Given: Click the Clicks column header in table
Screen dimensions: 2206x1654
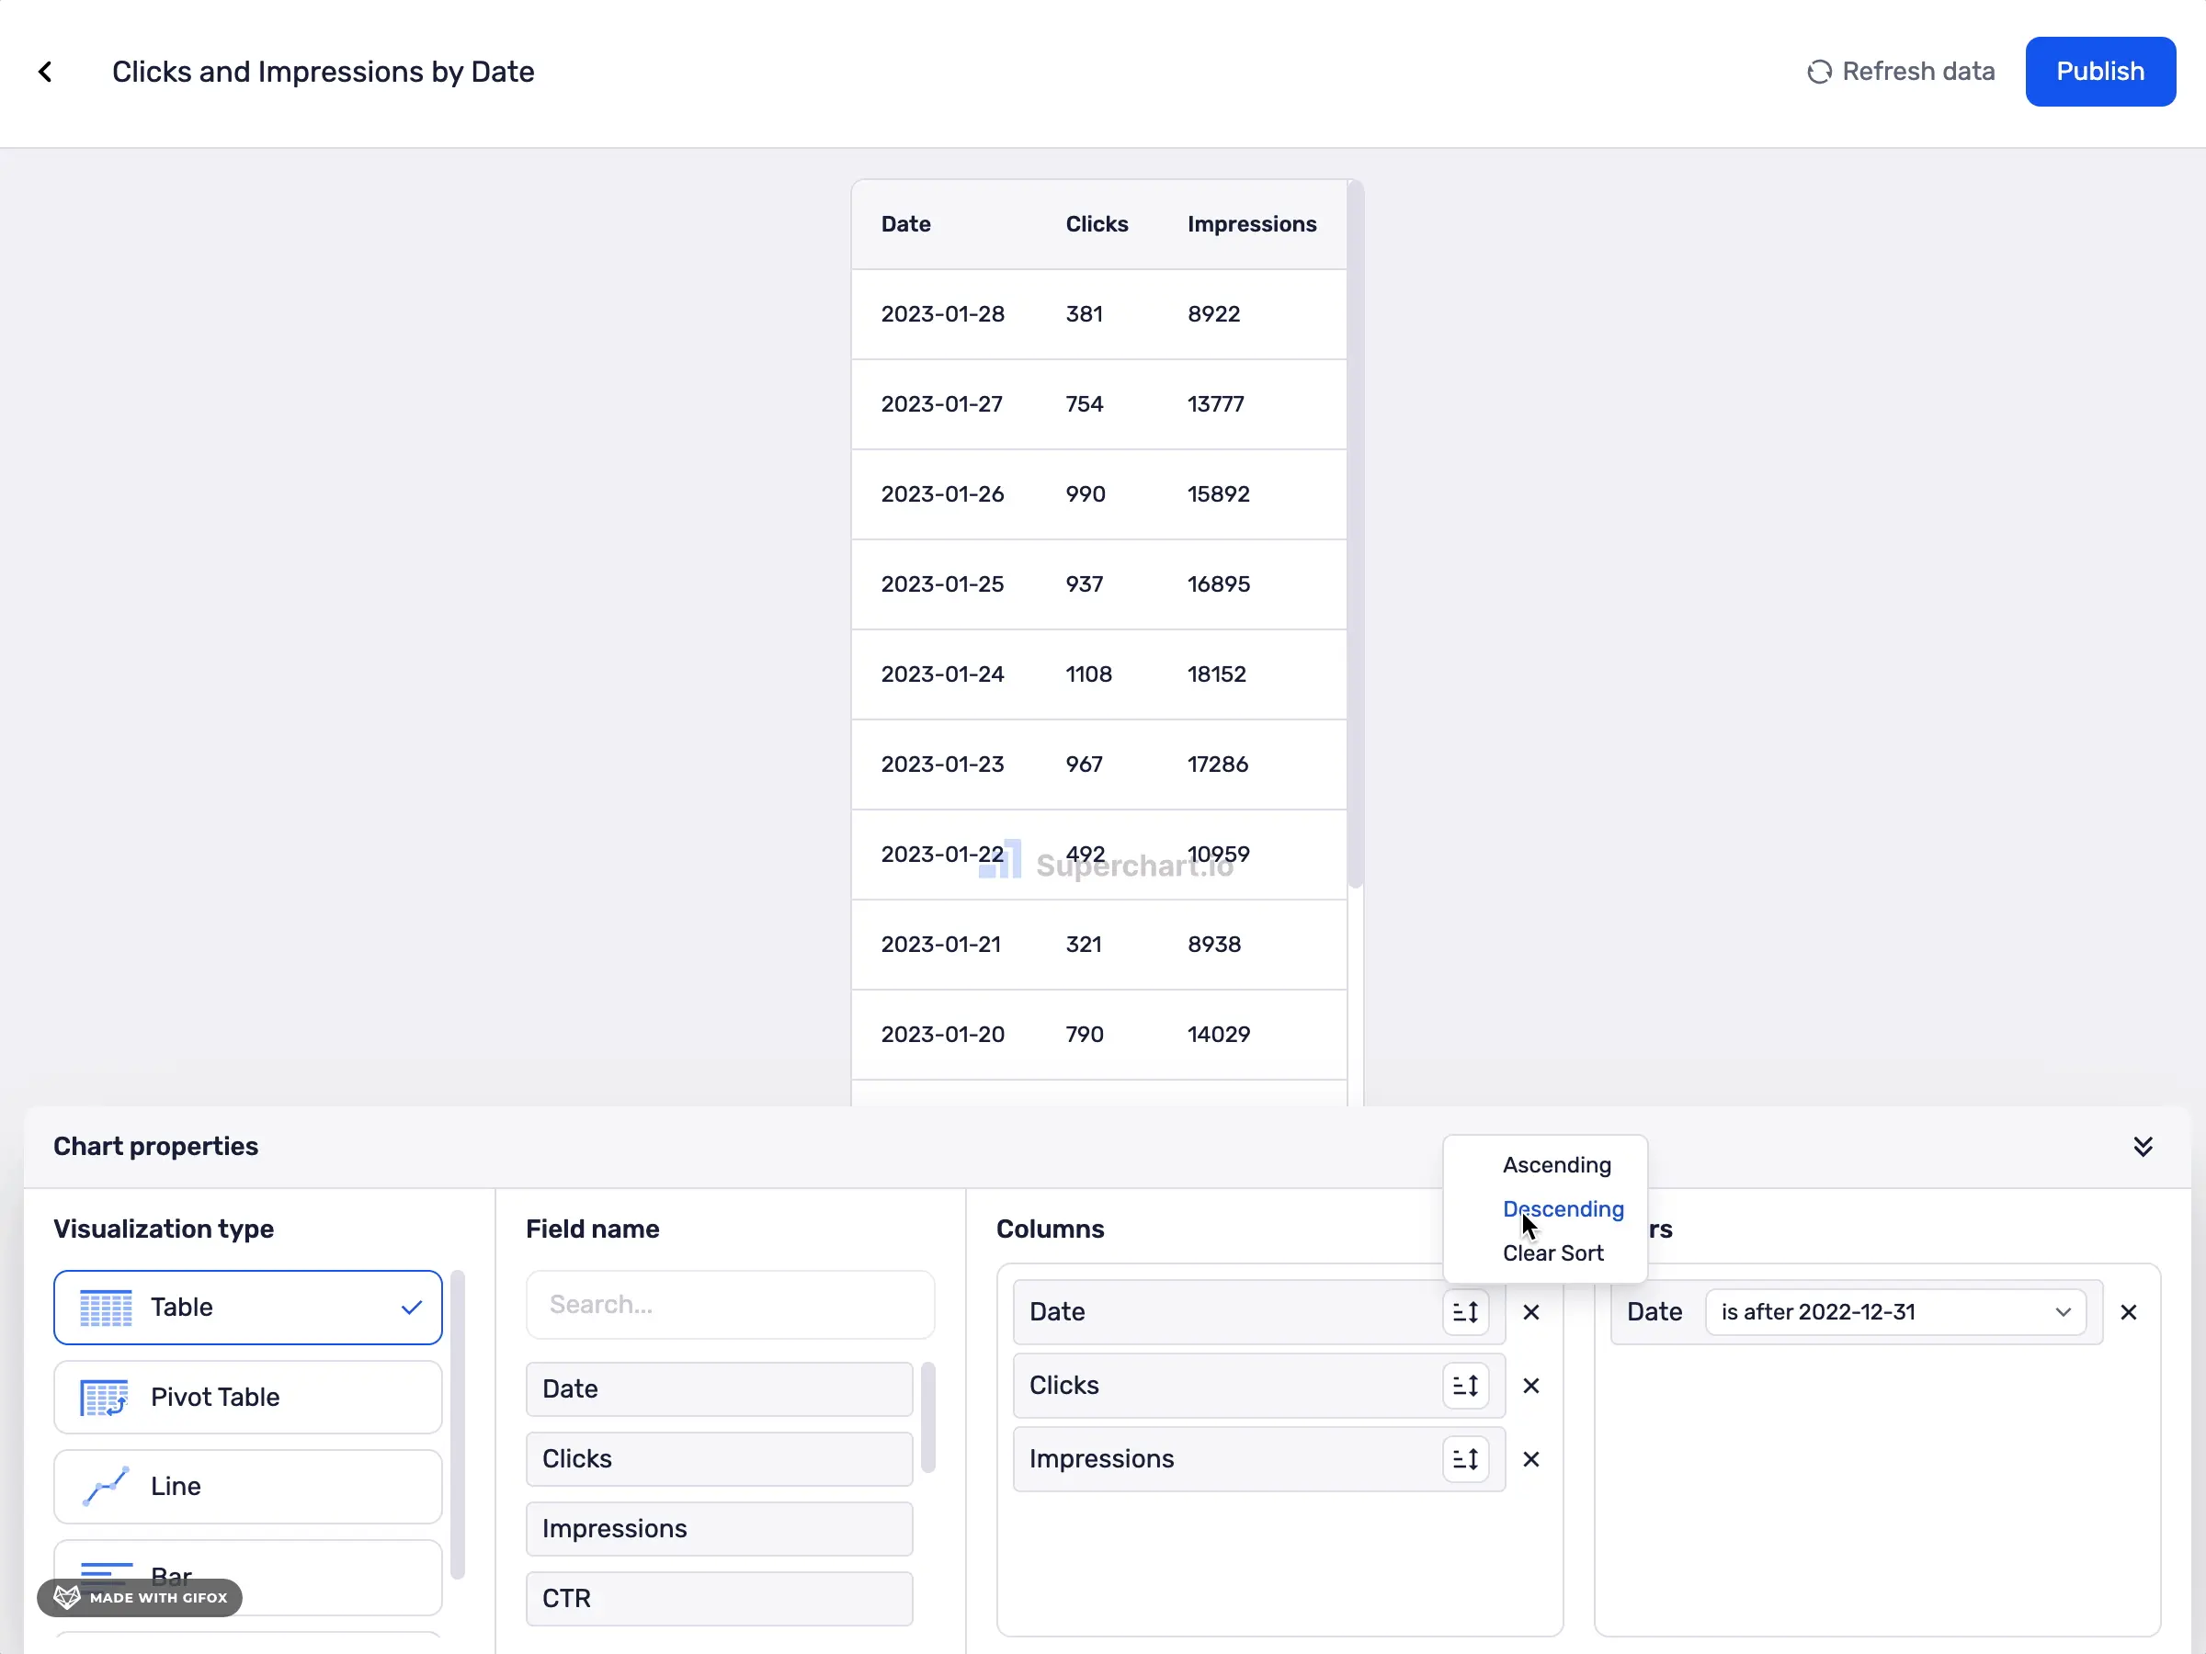Looking at the screenshot, I should pyautogui.click(x=1096, y=224).
